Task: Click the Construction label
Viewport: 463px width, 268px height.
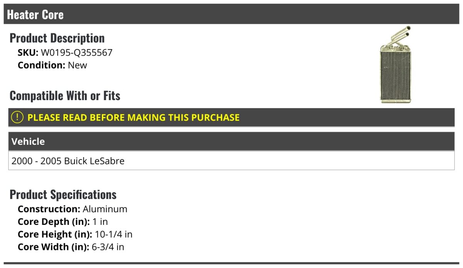Action: 49,209
